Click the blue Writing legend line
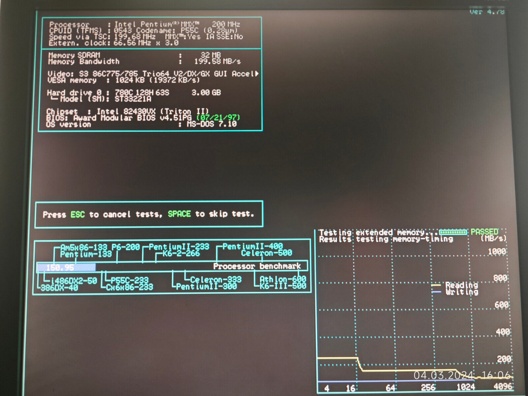Screen dimensions: 528x396 (x=436, y=292)
